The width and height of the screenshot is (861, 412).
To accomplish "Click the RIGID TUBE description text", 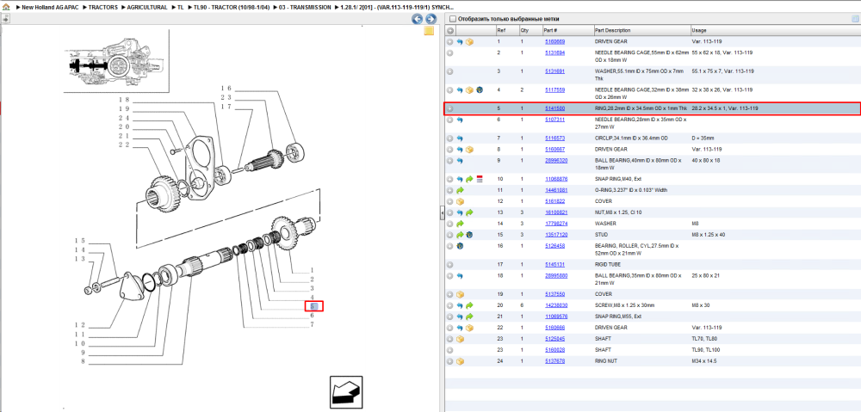I will [x=607, y=264].
